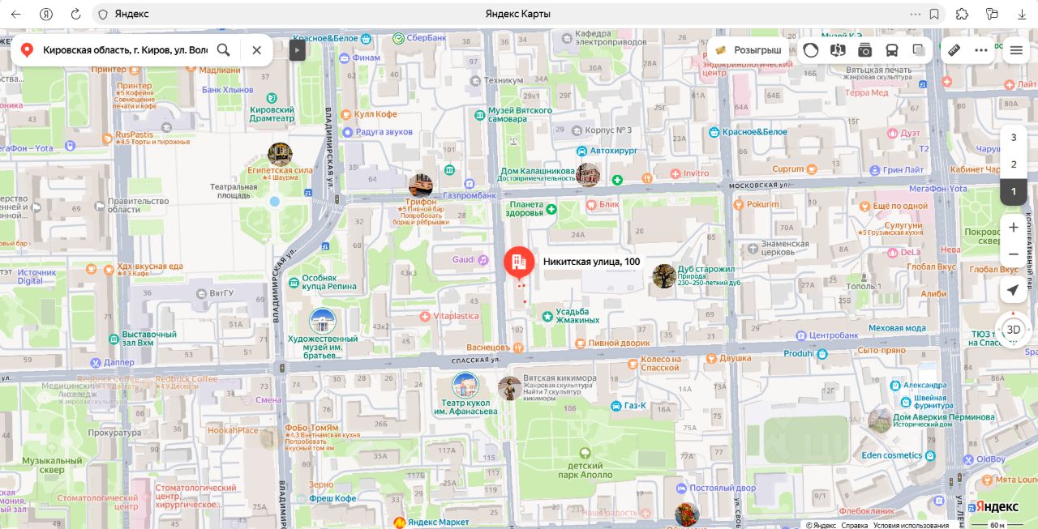
Task: Open the © Яндекс copyright link
Action: pos(821,525)
